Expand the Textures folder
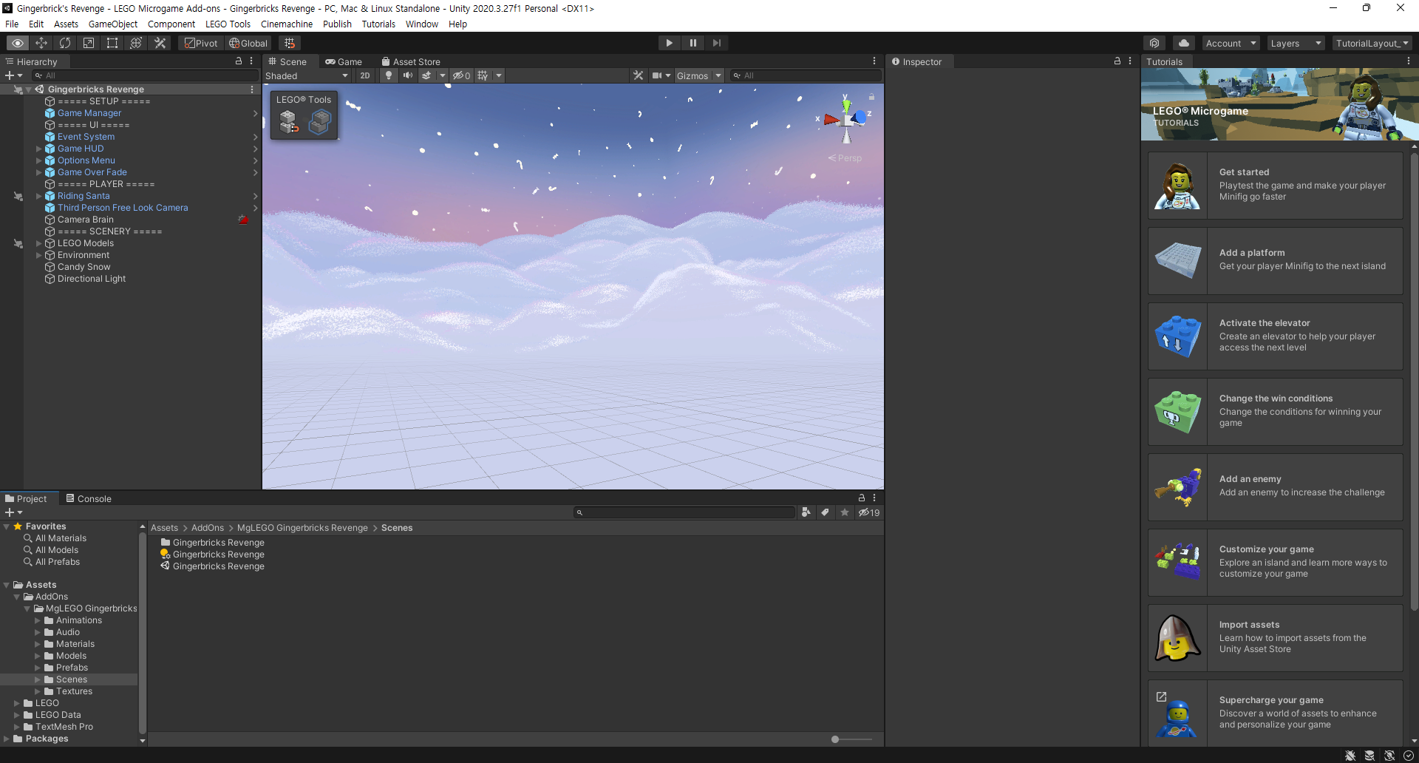The height and width of the screenshot is (763, 1419). 37,691
